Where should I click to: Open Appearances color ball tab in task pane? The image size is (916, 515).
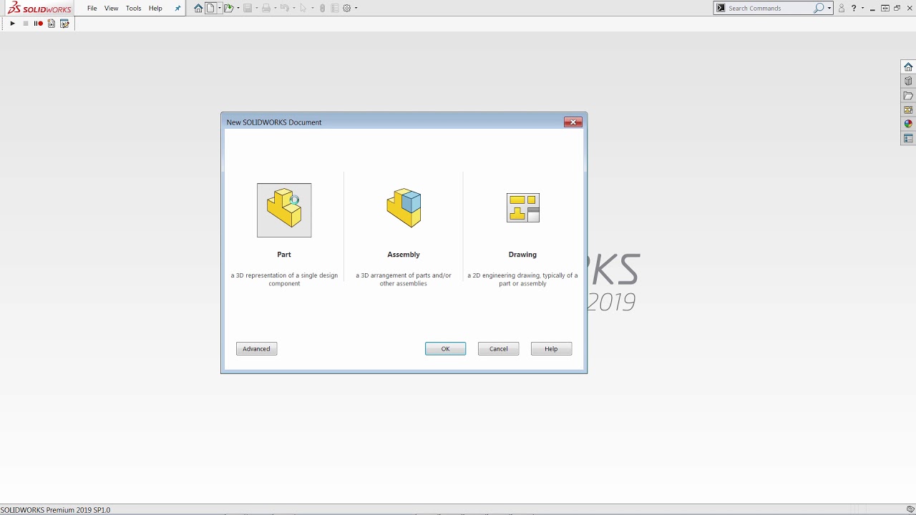tap(908, 124)
